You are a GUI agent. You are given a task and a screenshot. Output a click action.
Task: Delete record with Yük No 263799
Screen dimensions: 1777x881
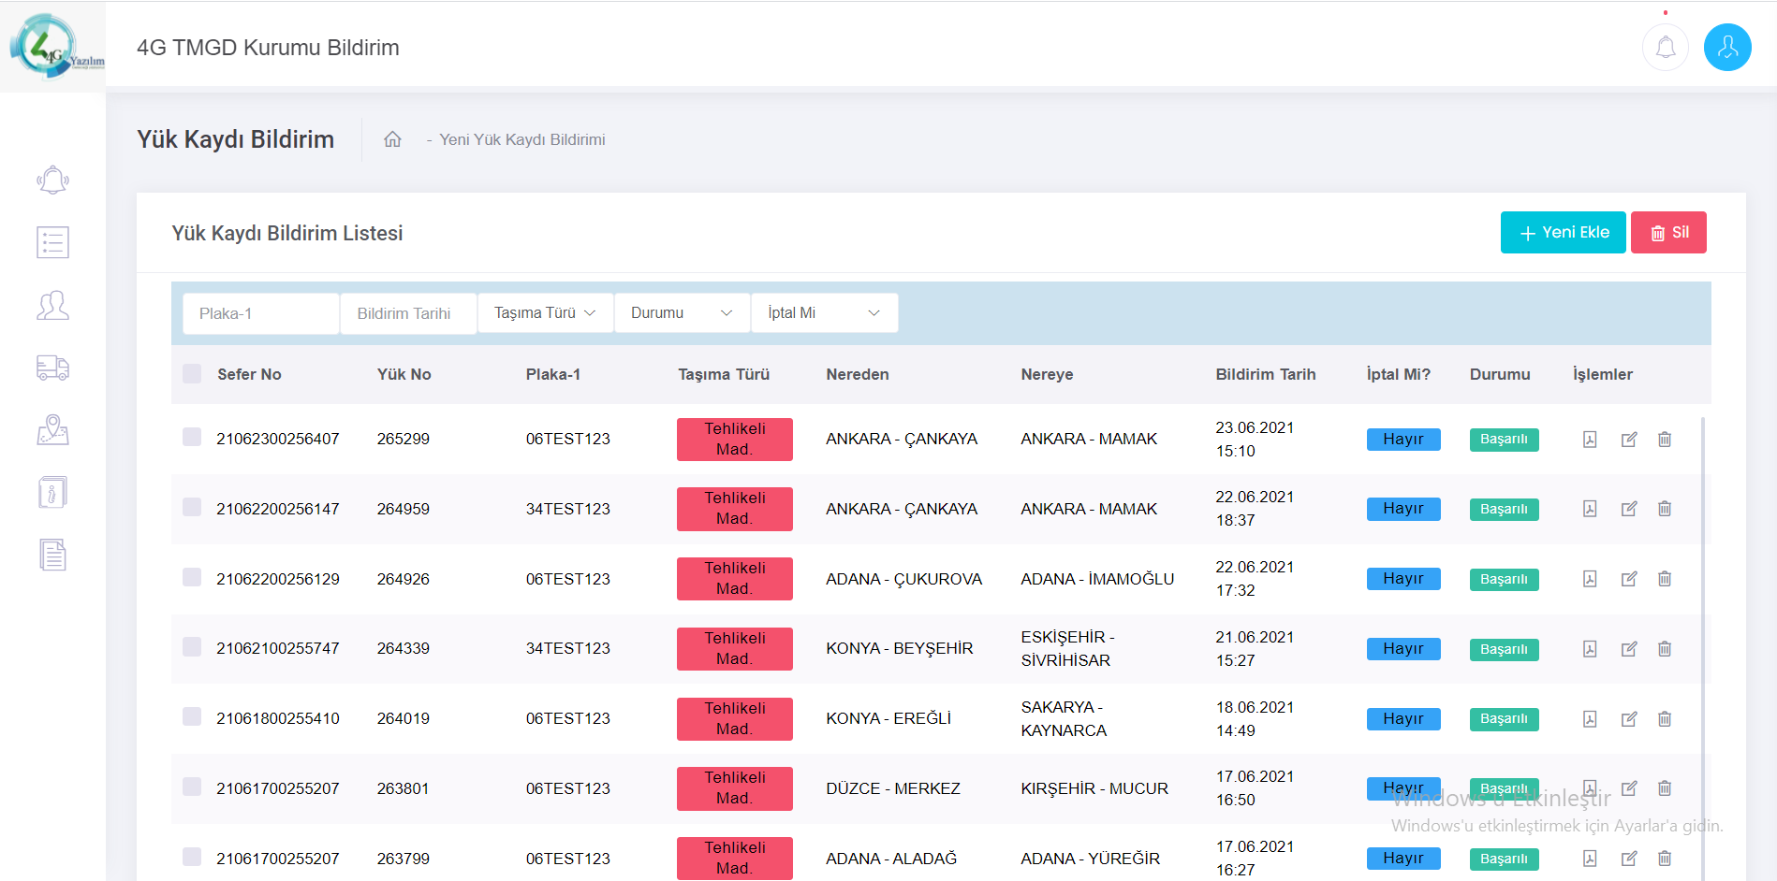[1665, 859]
